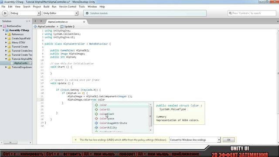Viewport: 279px width, 157px height.
Task: Click the Solution pad horizontal scrollbar thumb
Action: coord(10,143)
